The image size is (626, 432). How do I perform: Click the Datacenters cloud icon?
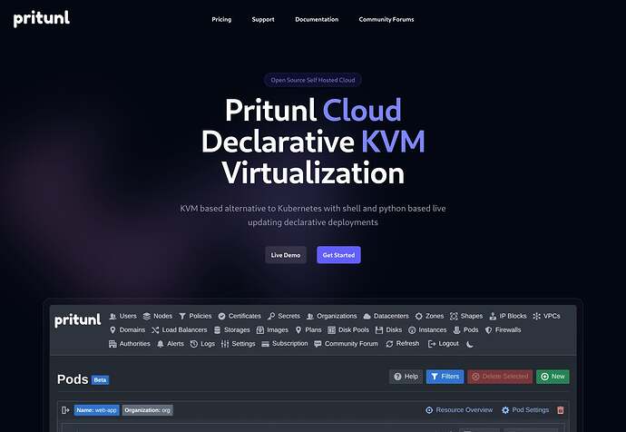point(367,316)
